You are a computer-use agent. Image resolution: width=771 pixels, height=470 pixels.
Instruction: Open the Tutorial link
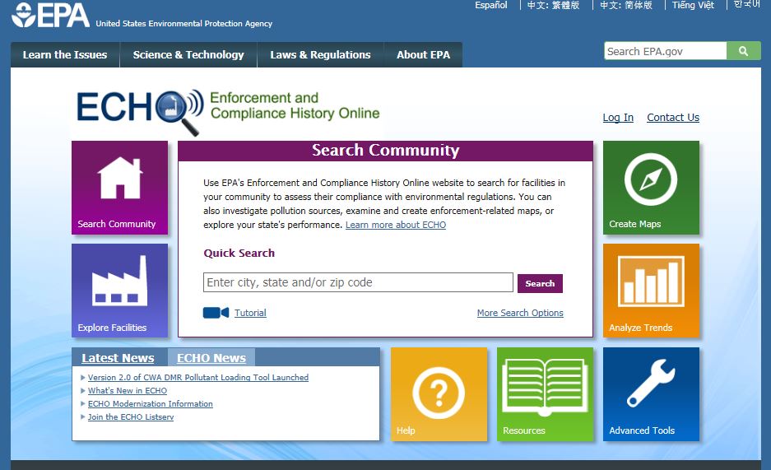tap(250, 313)
